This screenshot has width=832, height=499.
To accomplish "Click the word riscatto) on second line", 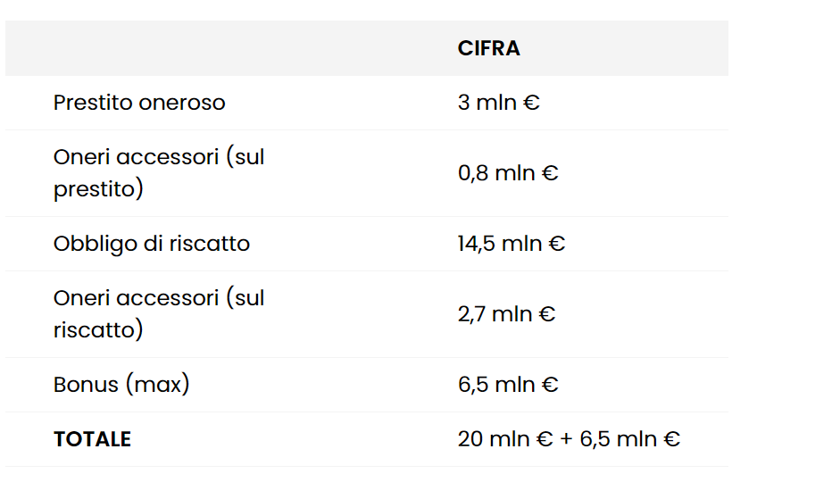I will pyautogui.click(x=98, y=330).
